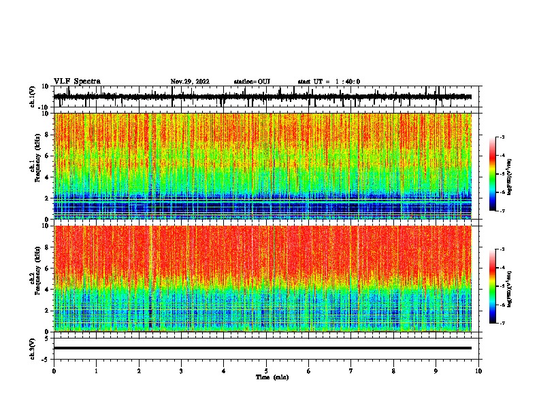Click the "station=OUI" header label
The height and width of the screenshot is (416, 539).
[252, 82]
